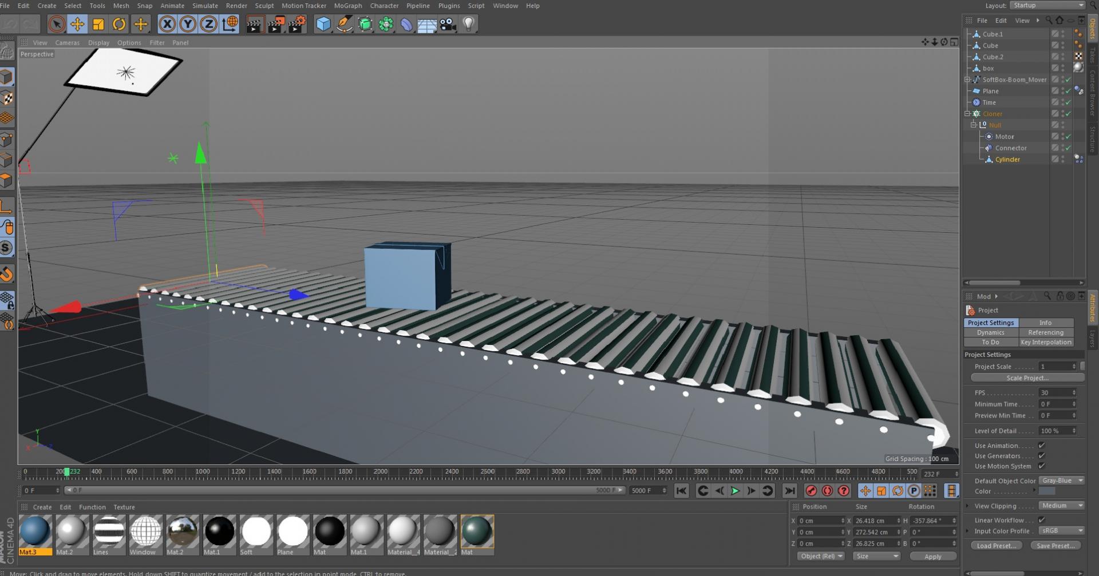The height and width of the screenshot is (576, 1099).
Task: Open Default Object Color dropdown
Action: click(1062, 480)
